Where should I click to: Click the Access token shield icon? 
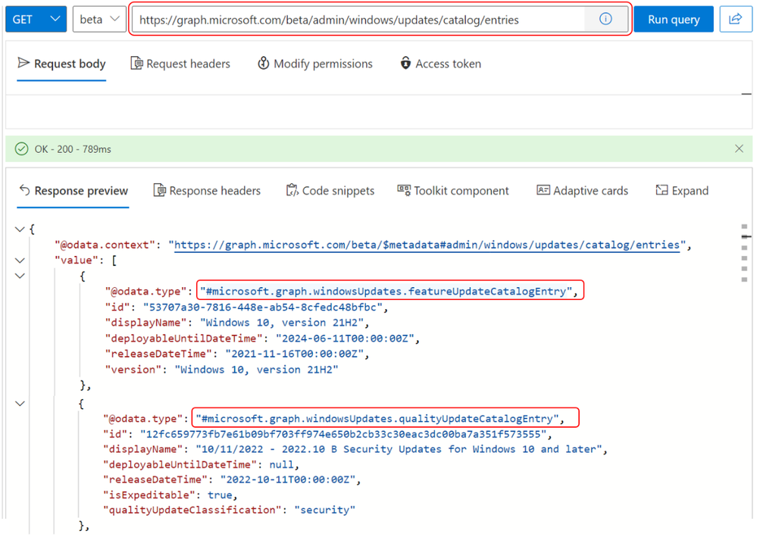[405, 63]
